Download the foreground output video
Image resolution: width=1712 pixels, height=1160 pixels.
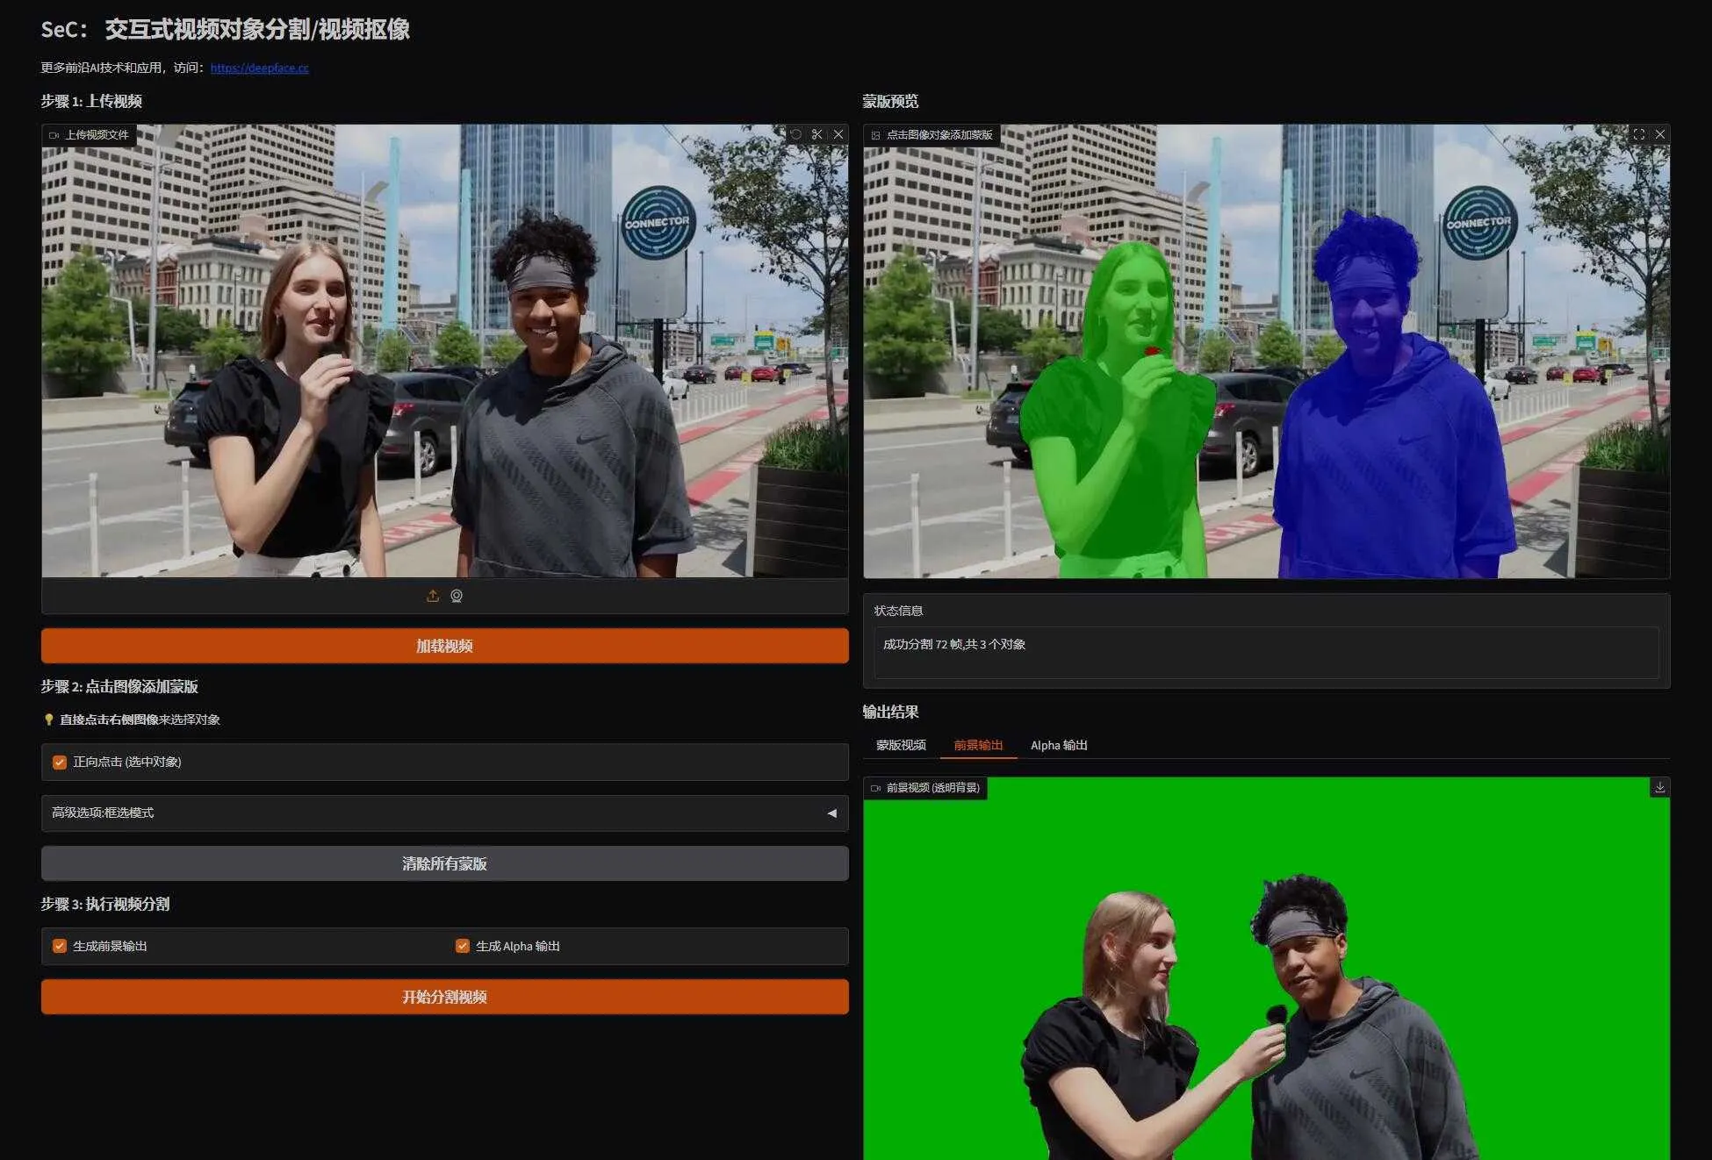click(x=1659, y=787)
